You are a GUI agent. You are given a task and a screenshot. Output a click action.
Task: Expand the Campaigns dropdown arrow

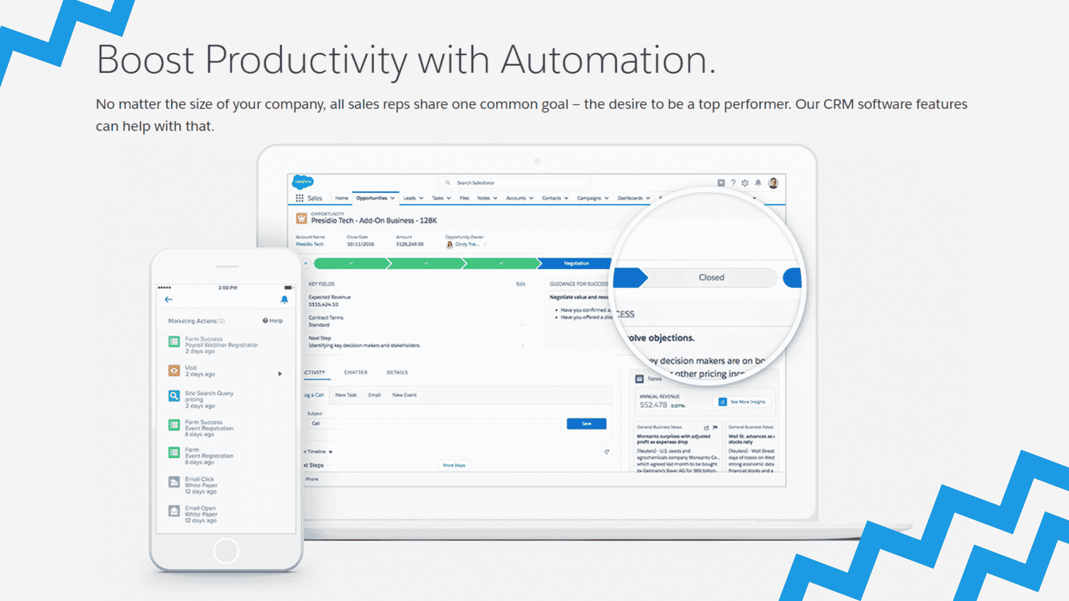click(x=606, y=198)
